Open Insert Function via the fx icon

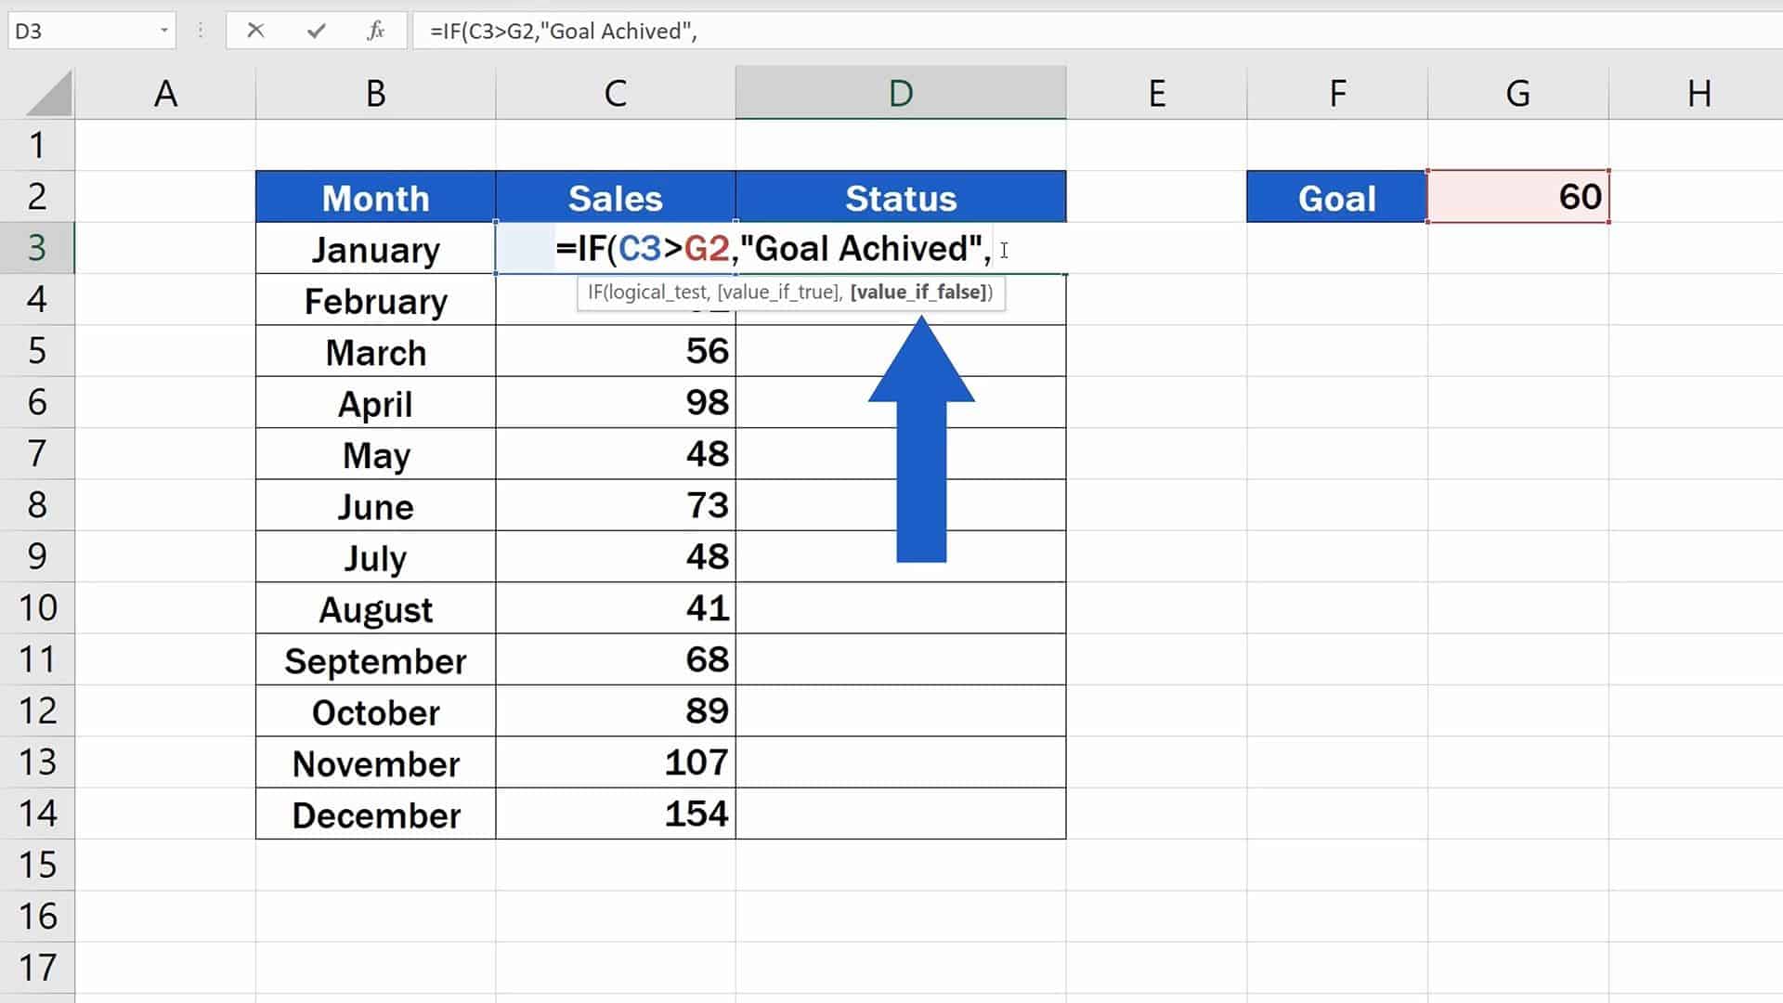pyautogui.click(x=374, y=31)
